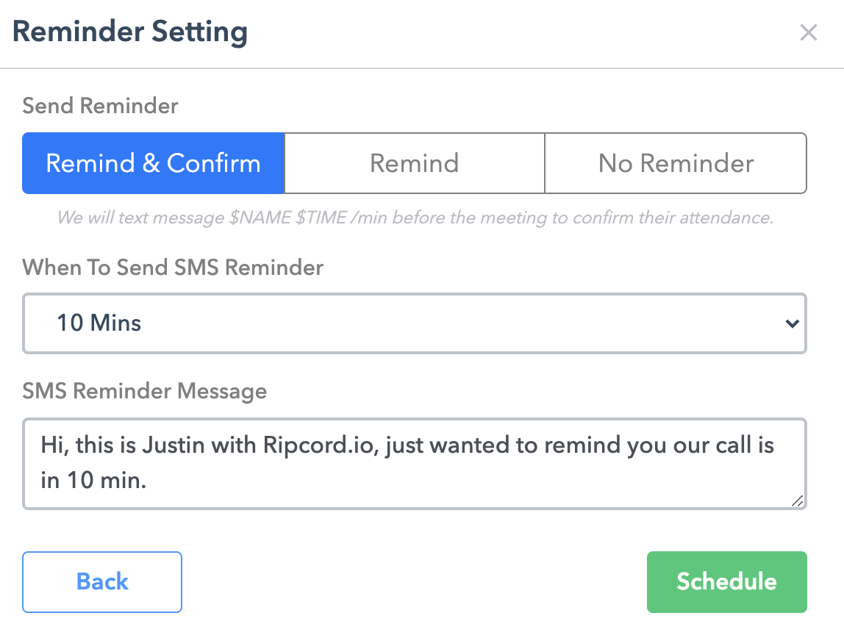The image size is (844, 638).
Task: Click the When To Send SMS Reminder label
Action: pos(173,267)
